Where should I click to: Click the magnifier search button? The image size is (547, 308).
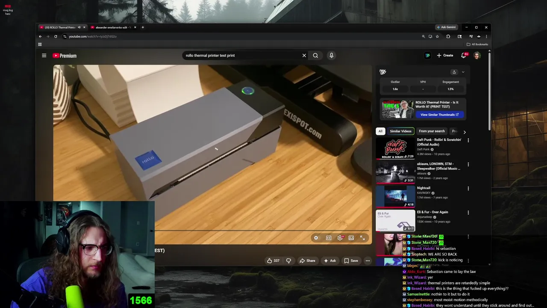point(315,55)
